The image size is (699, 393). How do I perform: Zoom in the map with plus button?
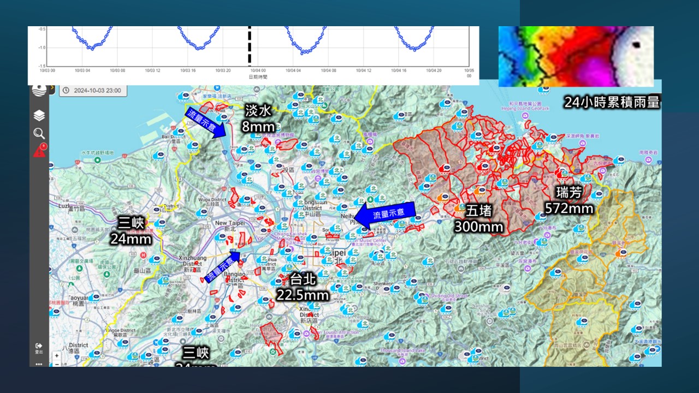click(x=56, y=356)
